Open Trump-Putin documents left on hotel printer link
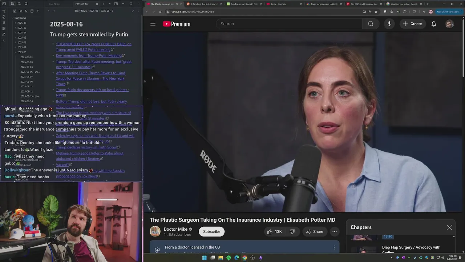This screenshot has width=465, height=262. pos(92,92)
